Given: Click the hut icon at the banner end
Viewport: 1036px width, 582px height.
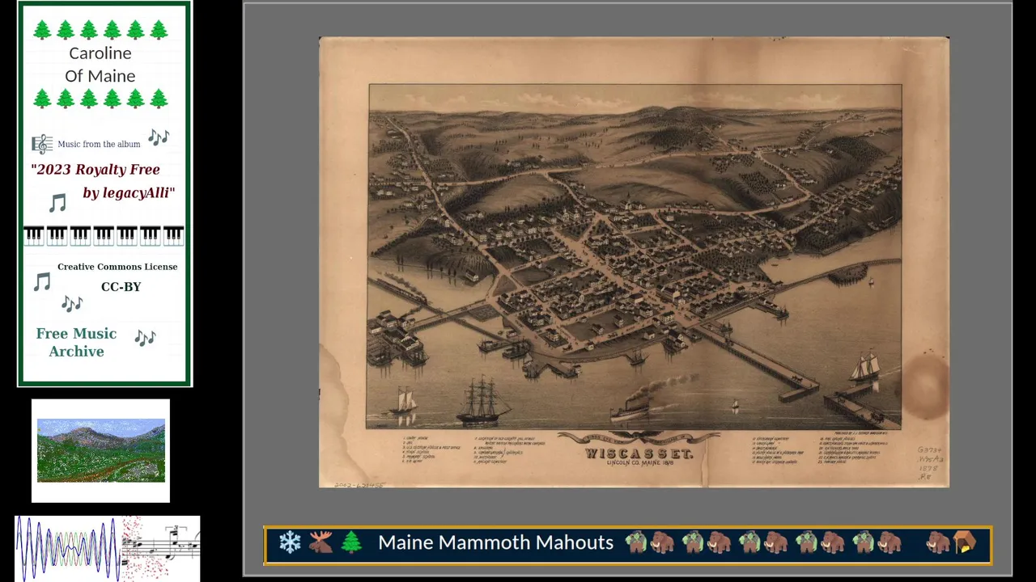Looking at the screenshot, I should pos(965,542).
